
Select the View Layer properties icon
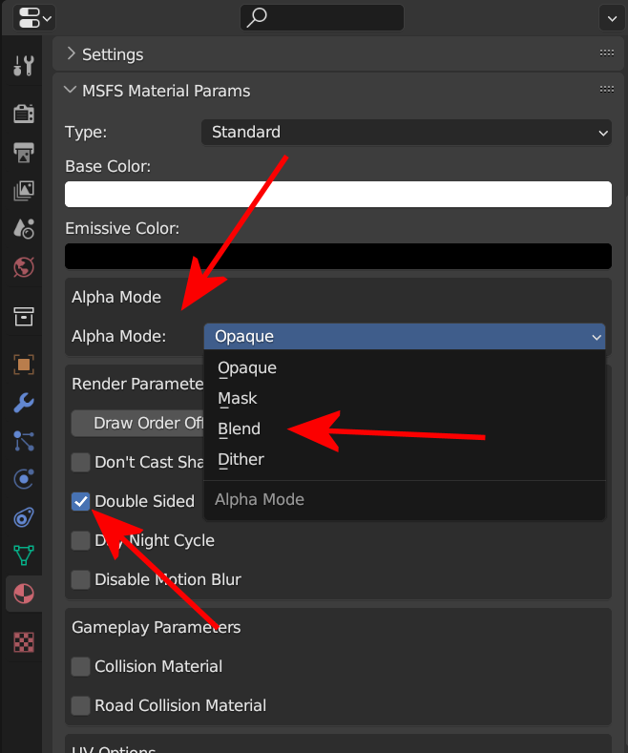pyautogui.click(x=24, y=191)
